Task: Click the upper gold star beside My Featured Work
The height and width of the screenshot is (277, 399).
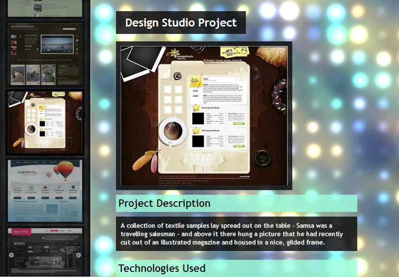Action: click(x=196, y=108)
